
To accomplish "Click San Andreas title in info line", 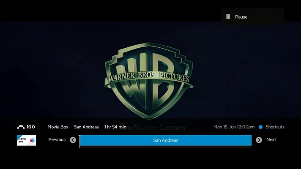I will coord(86,127).
